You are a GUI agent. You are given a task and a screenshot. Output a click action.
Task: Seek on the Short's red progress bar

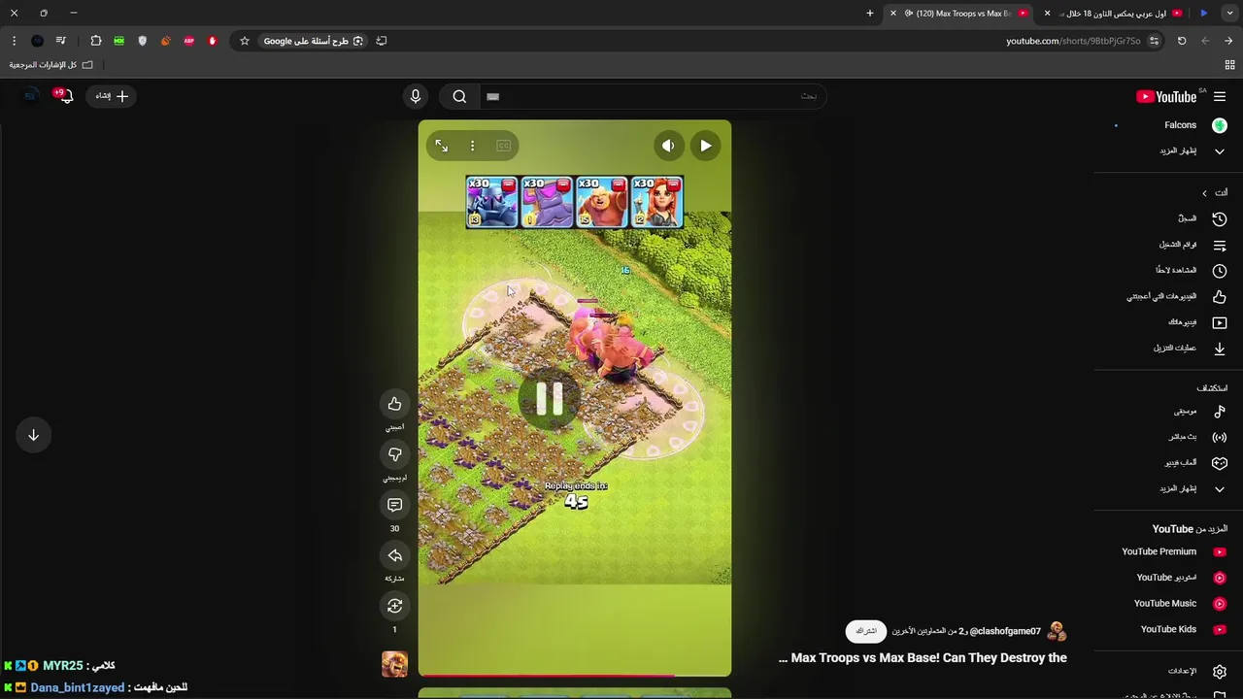(x=575, y=674)
